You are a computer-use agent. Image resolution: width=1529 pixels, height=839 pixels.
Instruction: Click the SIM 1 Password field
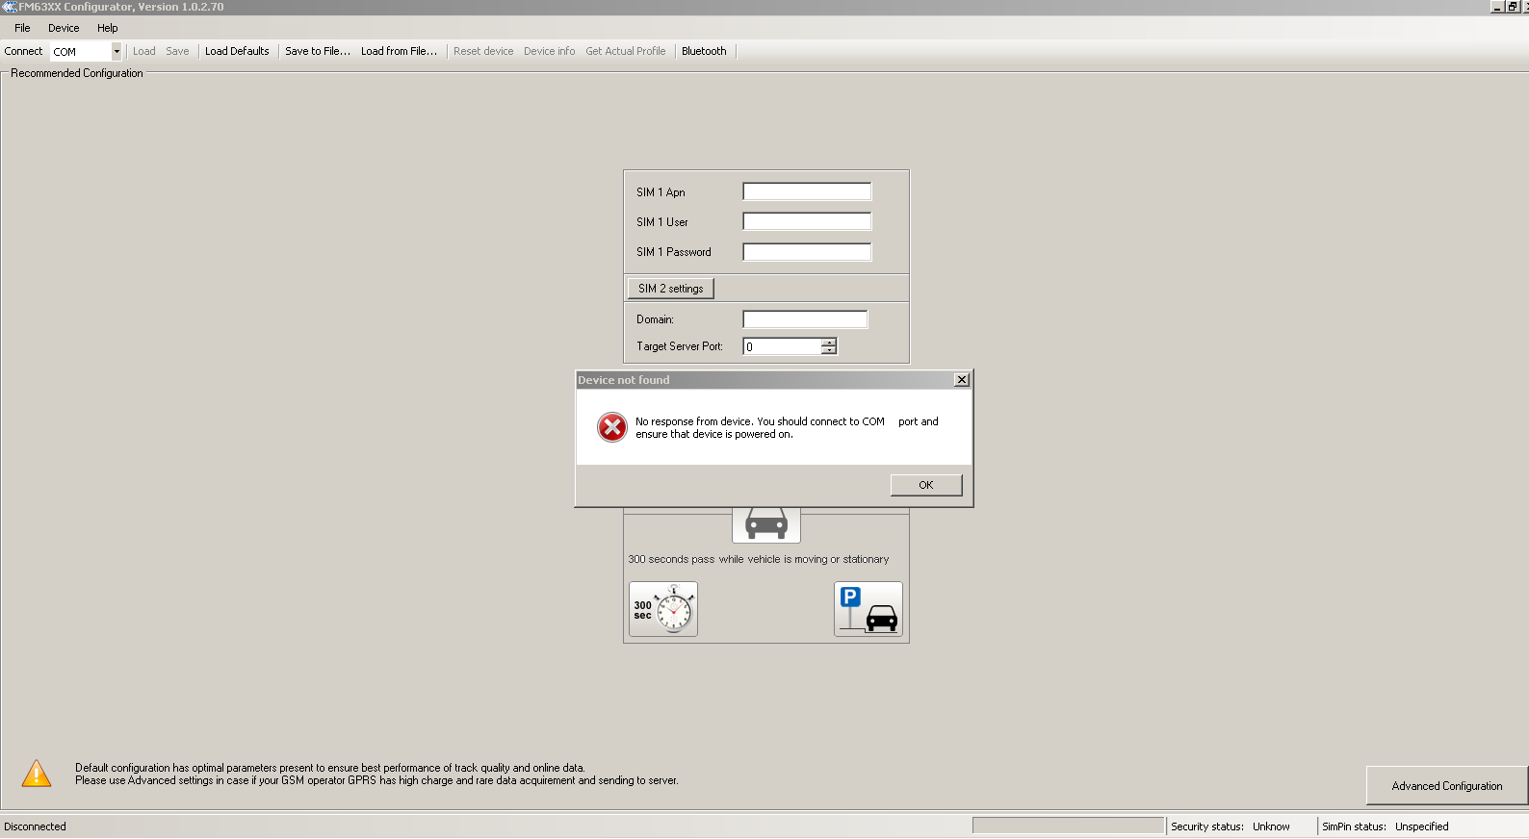[x=807, y=252]
